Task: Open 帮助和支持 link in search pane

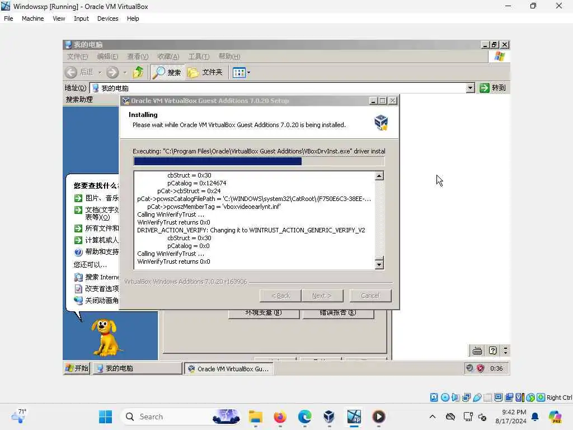Action: (97, 252)
